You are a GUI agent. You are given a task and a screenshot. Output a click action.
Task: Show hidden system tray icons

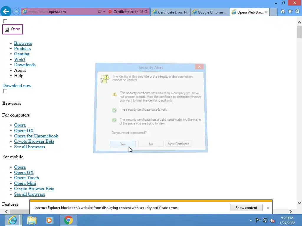[x=251, y=220]
